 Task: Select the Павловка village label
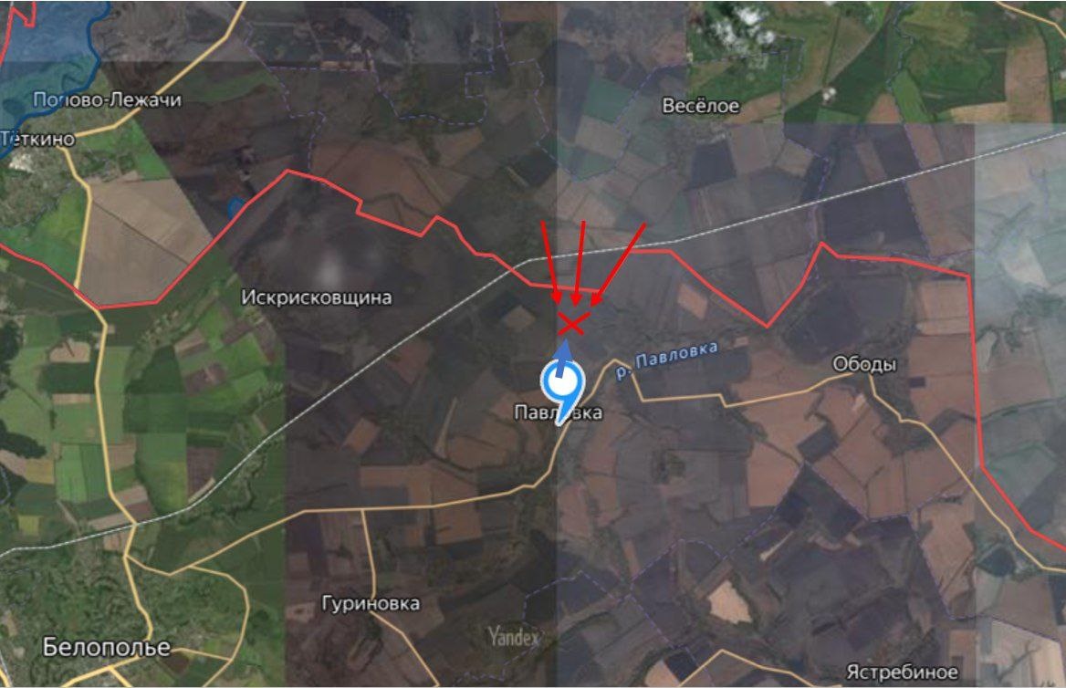pos(558,412)
